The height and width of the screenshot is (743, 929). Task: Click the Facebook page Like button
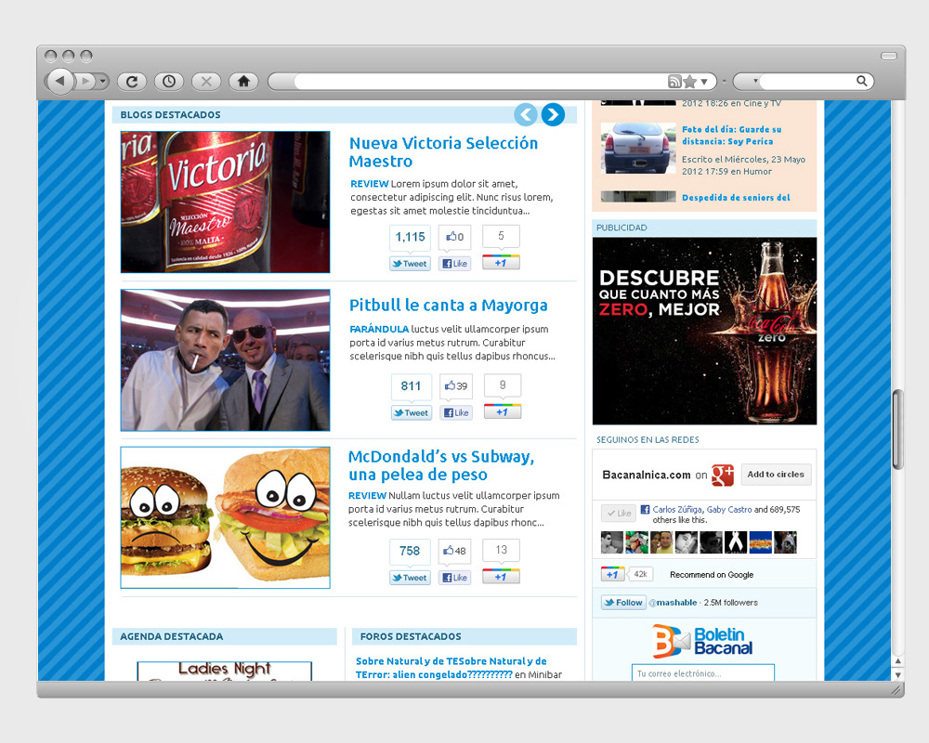pos(619,513)
